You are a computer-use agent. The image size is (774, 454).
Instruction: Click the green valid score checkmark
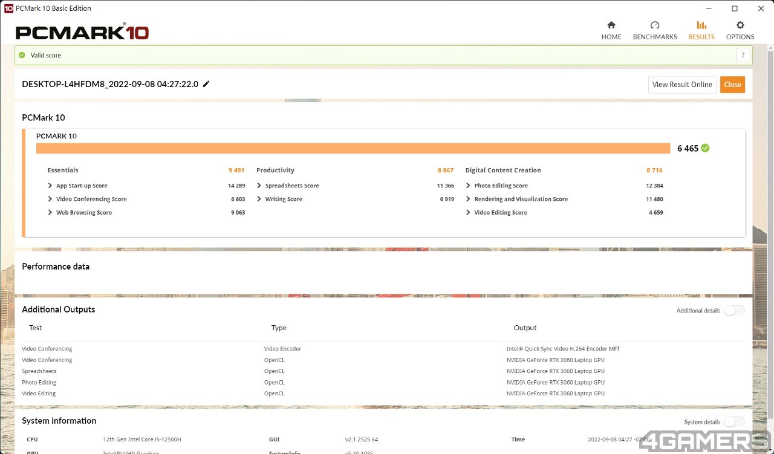pos(22,55)
